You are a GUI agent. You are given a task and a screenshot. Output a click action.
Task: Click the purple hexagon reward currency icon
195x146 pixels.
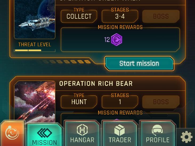click(116, 40)
